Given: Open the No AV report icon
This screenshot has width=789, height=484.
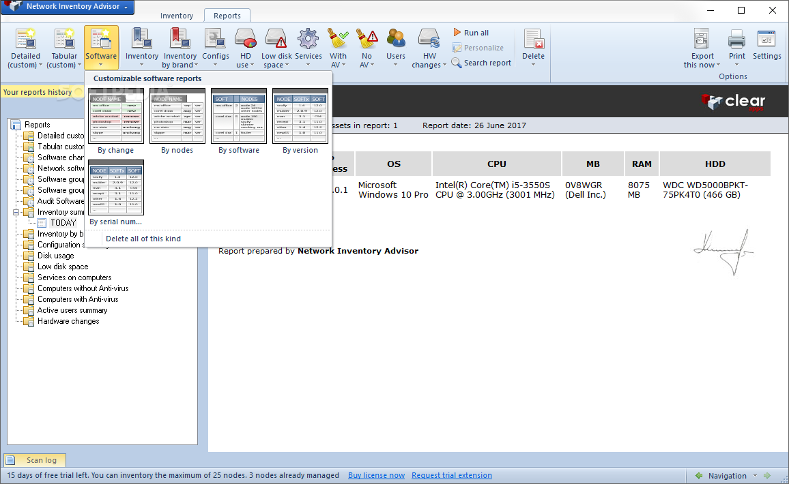Looking at the screenshot, I should point(367,39).
